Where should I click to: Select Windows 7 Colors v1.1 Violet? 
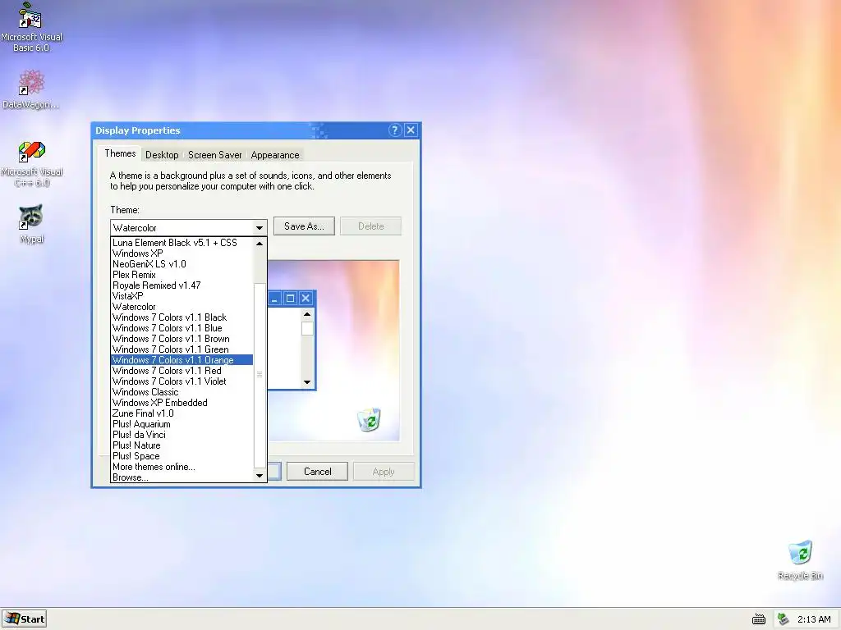(182, 381)
